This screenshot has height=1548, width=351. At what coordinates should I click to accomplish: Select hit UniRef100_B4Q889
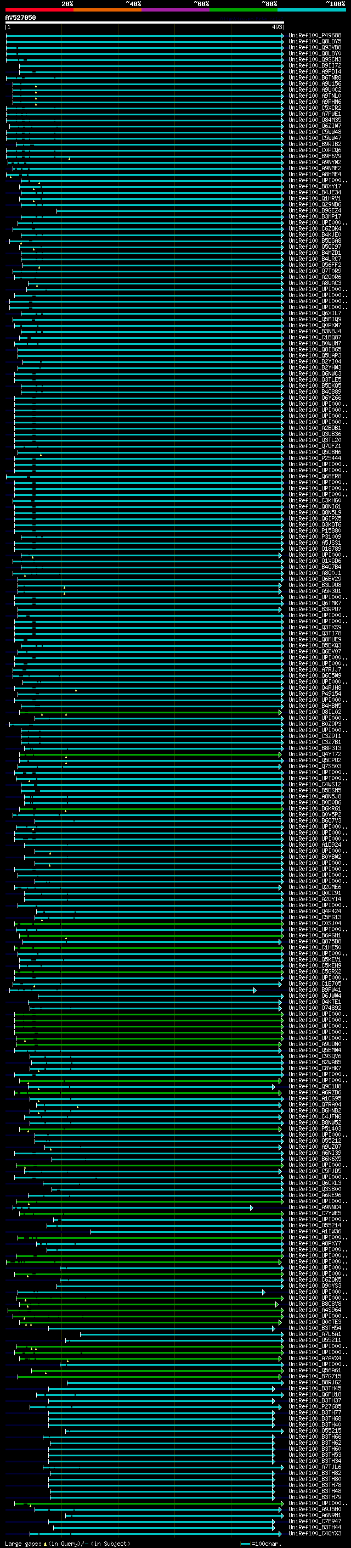[315, 392]
